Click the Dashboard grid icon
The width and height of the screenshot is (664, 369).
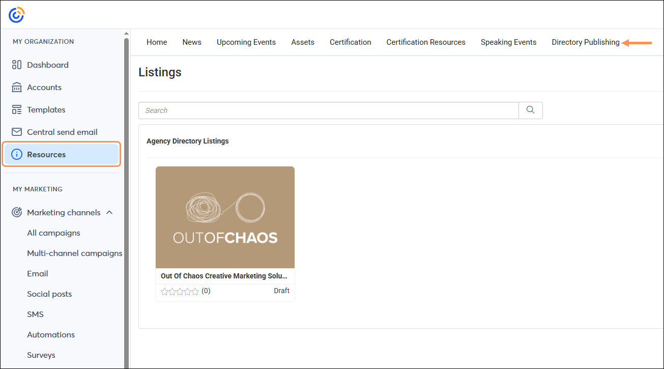click(x=17, y=65)
